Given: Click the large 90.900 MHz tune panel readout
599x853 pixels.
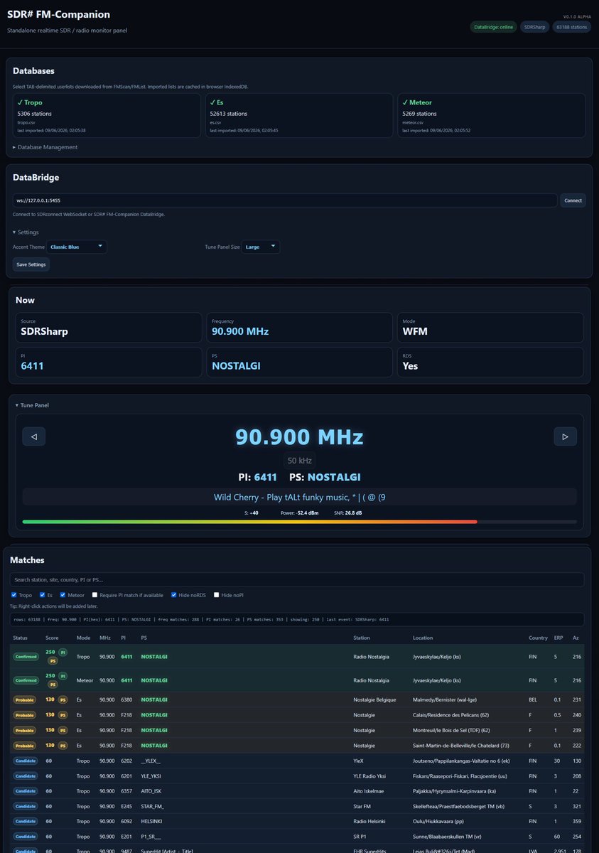Looking at the screenshot, I should (x=299, y=436).
